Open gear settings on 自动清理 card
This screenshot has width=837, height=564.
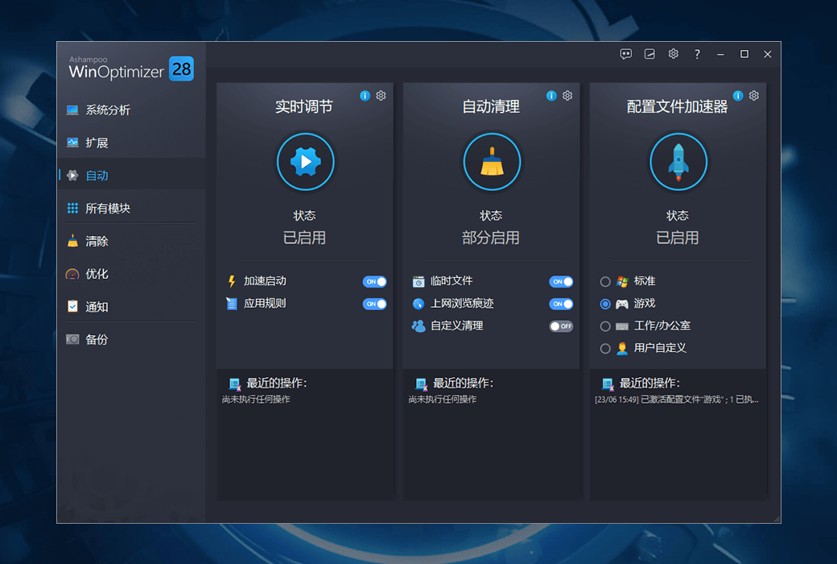pos(567,96)
